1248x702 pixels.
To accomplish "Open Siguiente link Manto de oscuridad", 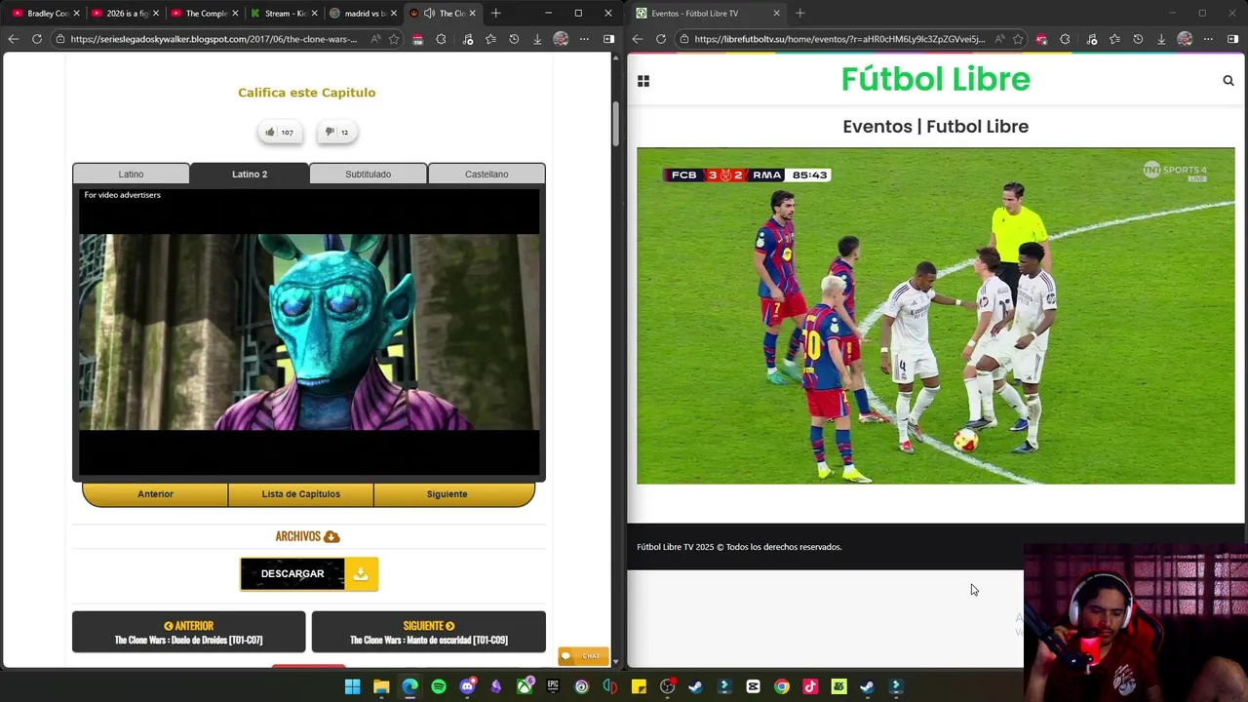I will [428, 633].
